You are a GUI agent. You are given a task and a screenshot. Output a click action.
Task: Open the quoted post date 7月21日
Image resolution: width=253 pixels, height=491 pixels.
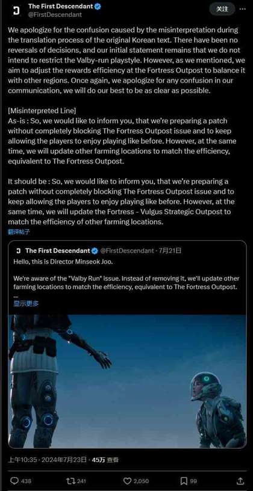point(170,250)
